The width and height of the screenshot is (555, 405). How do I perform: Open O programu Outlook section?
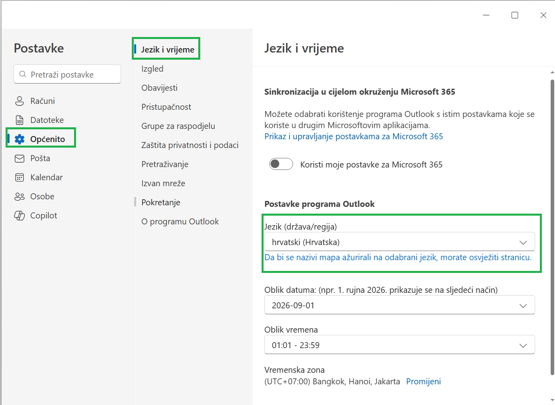click(180, 222)
